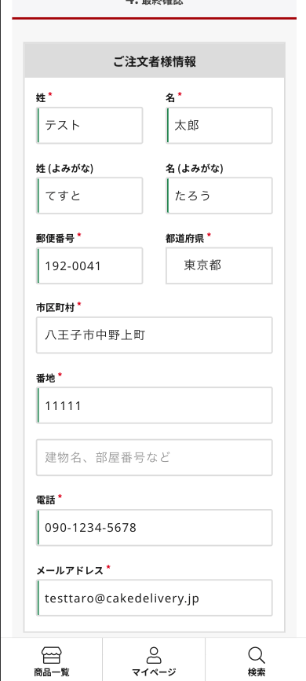Select the マイページ bottom tab label
This screenshot has height=681, width=306.
pyautogui.click(x=154, y=672)
